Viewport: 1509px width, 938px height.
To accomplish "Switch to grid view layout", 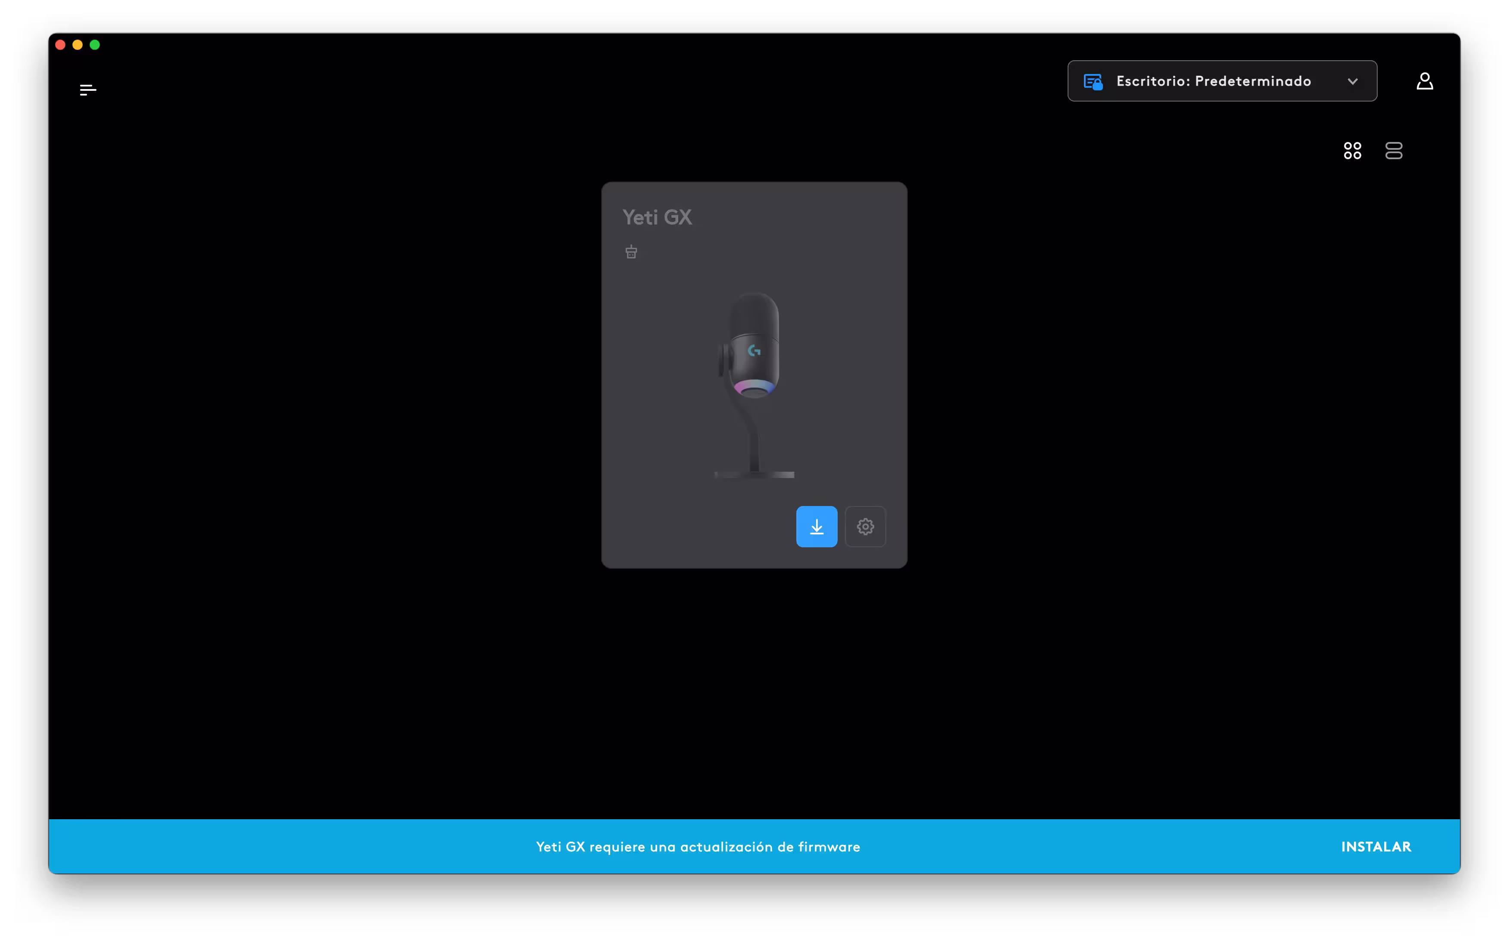I will [x=1353, y=151].
